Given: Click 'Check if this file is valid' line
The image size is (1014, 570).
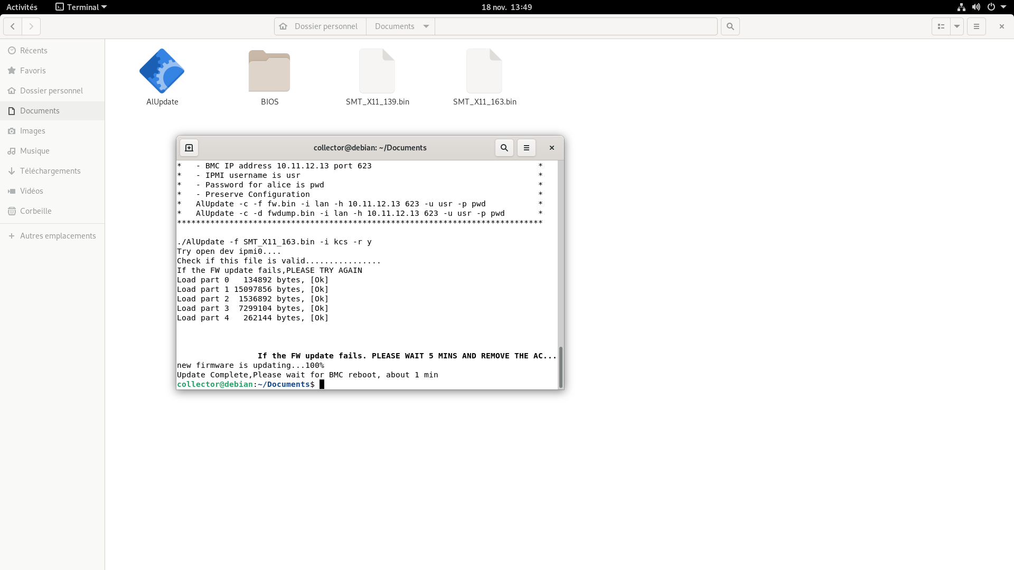Looking at the screenshot, I should 279,261.
